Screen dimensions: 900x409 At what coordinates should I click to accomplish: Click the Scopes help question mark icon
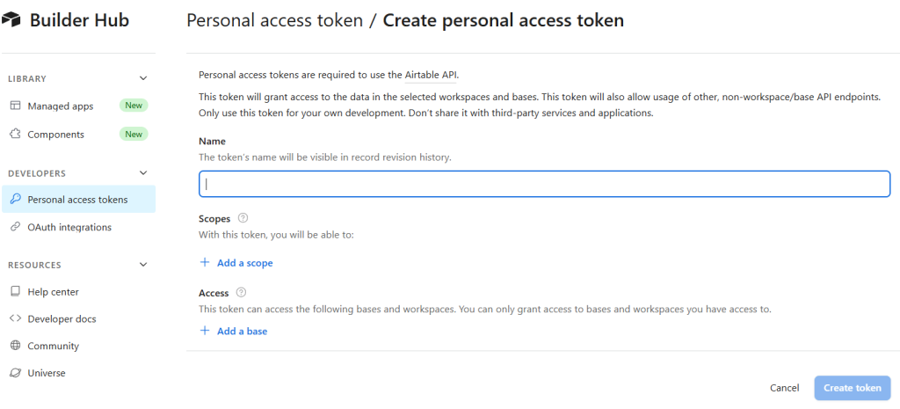pyautogui.click(x=243, y=218)
